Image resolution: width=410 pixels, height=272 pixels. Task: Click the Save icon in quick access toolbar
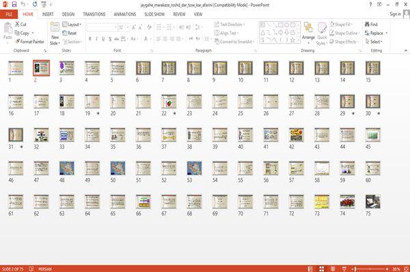(x=14, y=5)
